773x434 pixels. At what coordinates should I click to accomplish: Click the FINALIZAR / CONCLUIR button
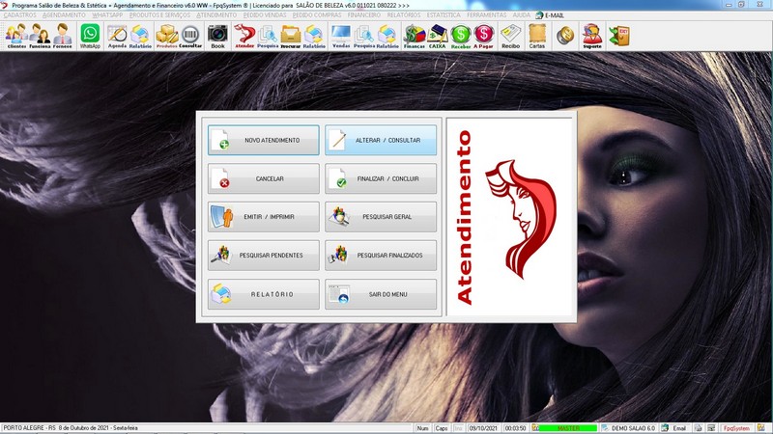381,178
